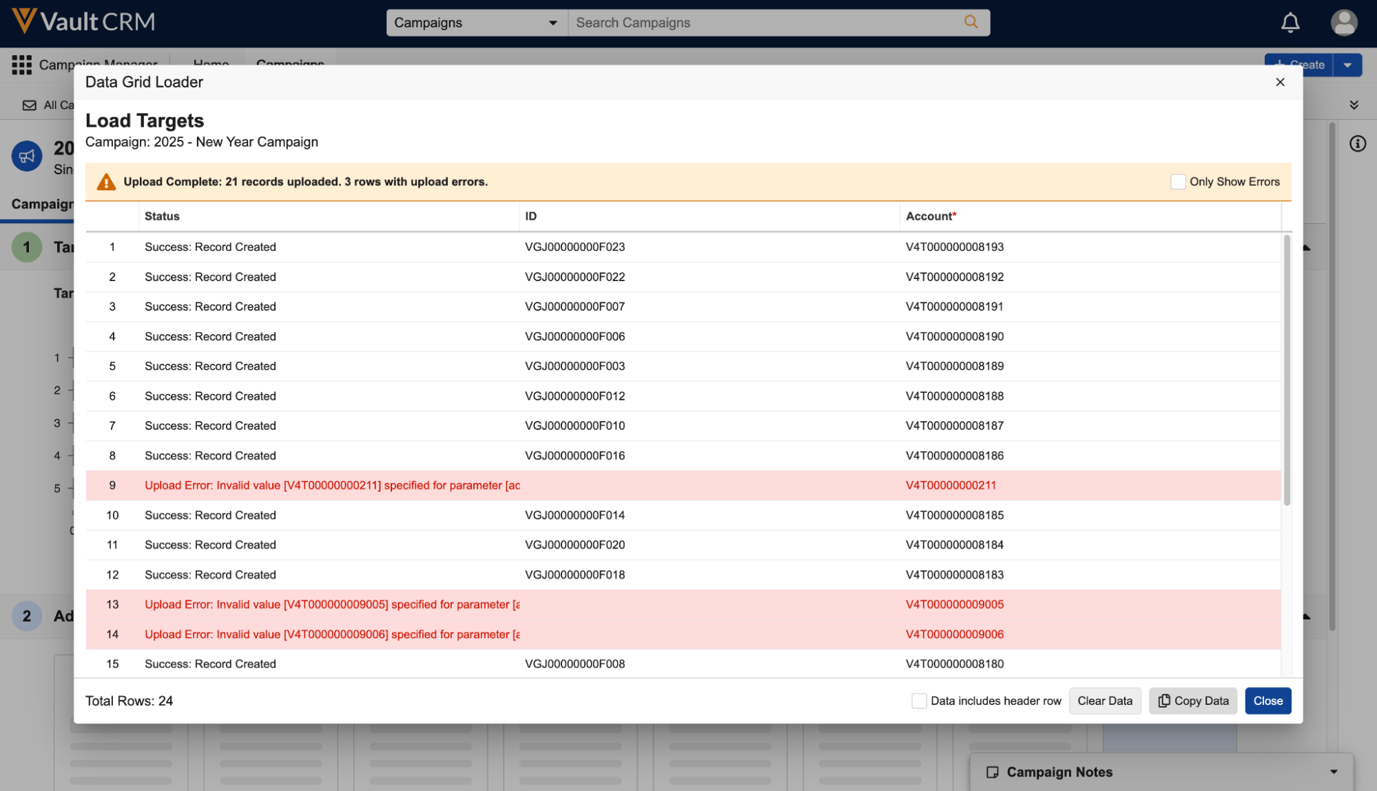Viewport: 1377px width, 791px height.
Task: Click the Vault CRM logo
Action: pos(84,21)
